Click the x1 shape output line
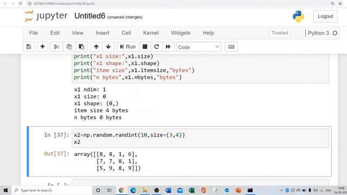The image size is (347, 195). point(97,103)
